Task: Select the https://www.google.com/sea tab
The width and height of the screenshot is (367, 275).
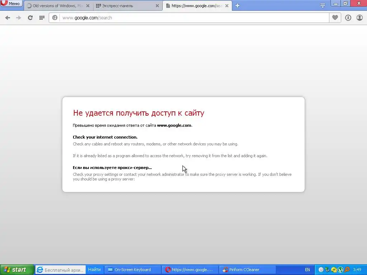Action: coord(197,6)
